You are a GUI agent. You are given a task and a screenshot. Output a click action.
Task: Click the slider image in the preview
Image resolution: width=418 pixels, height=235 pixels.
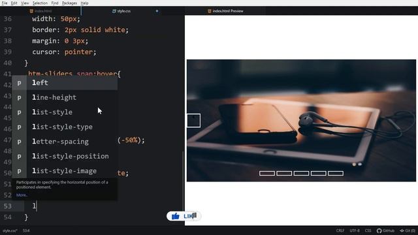[301, 120]
